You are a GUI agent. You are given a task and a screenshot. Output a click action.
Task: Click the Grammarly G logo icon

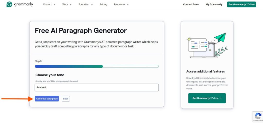click(x=10, y=4)
